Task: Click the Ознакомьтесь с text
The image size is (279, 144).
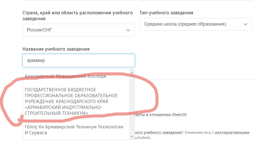Action: point(199,132)
